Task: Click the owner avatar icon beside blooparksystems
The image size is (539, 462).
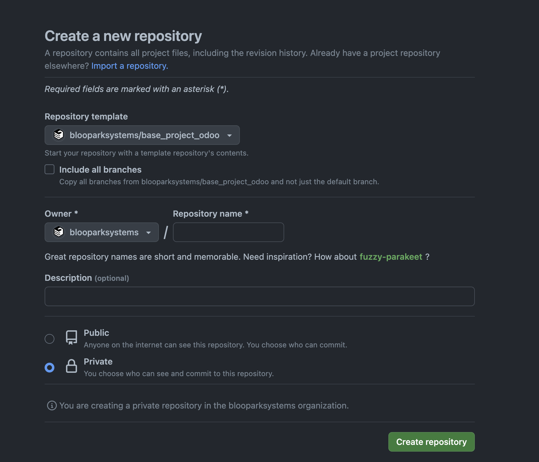Action: (59, 232)
